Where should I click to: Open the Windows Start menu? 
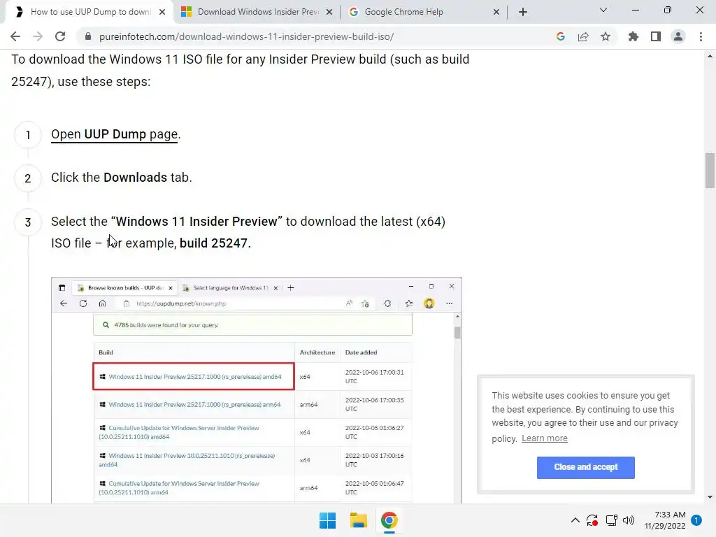[x=327, y=520]
